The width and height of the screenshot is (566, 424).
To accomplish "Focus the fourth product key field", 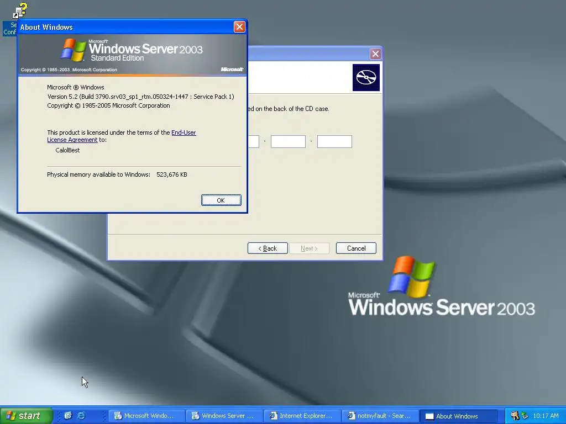I will [288, 141].
